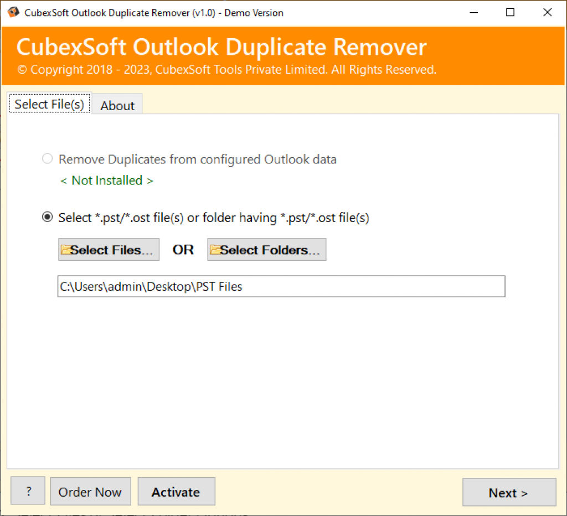567x516 pixels.
Task: Click inside the PST Files path field
Action: point(281,286)
